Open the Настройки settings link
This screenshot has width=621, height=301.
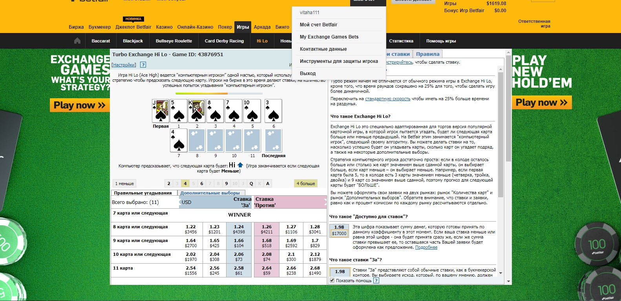pyautogui.click(x=124, y=65)
